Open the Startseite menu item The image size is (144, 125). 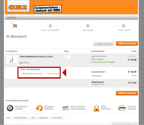click(12, 17)
